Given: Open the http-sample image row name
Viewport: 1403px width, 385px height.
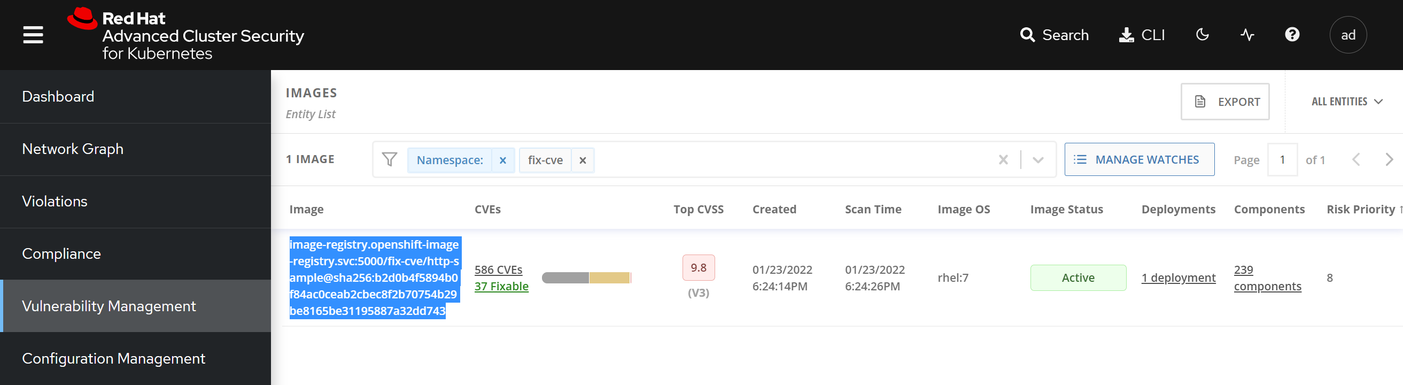Looking at the screenshot, I should 375,278.
